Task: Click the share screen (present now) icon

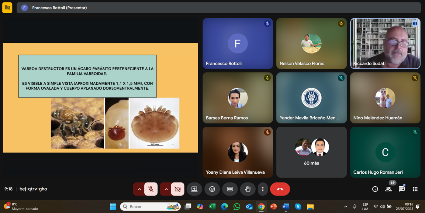Action: tap(194, 189)
